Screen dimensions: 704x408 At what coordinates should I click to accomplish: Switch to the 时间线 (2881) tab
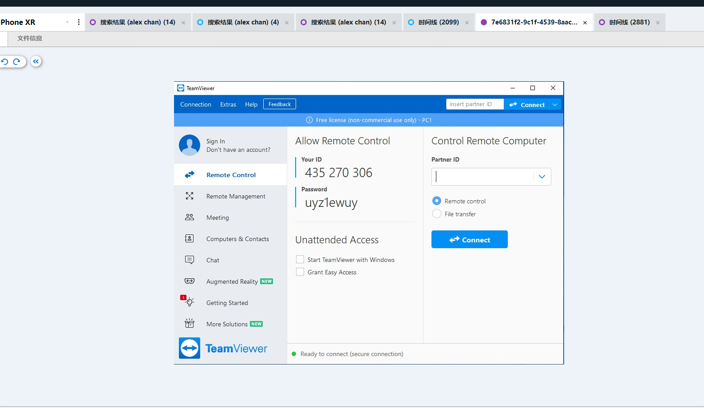pyautogui.click(x=629, y=22)
